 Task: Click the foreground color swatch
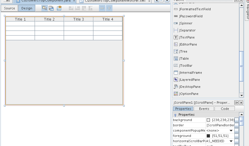(208, 136)
